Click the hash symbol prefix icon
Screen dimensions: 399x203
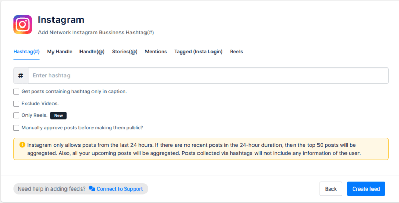pos(21,76)
